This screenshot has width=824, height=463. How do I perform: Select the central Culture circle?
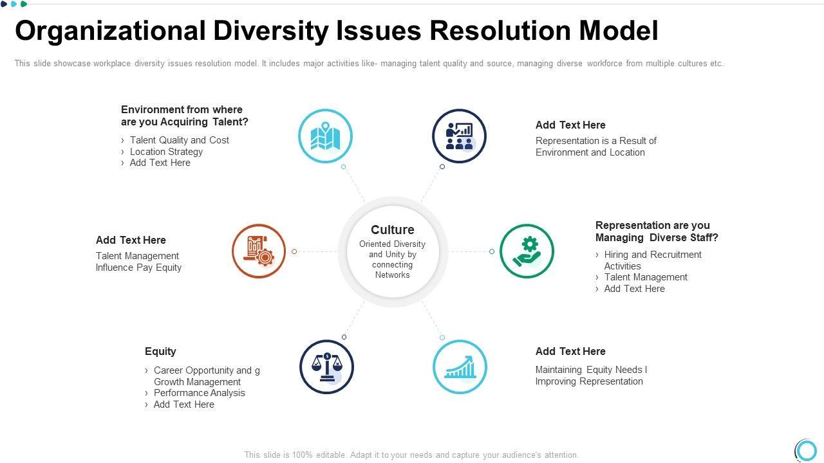[393, 252]
